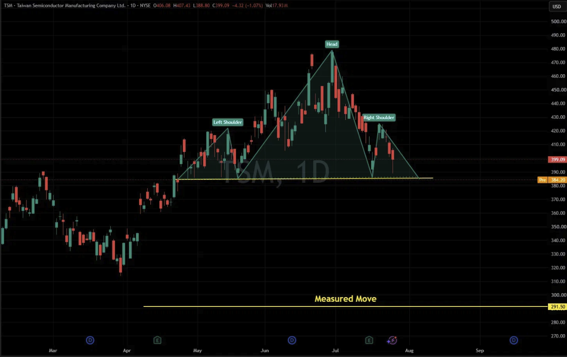Click the dividend marker icon in early March
The image size is (567, 357).
click(90, 340)
